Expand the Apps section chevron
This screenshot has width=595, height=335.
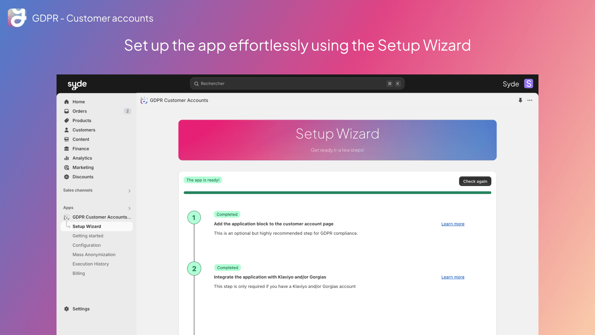tap(129, 208)
